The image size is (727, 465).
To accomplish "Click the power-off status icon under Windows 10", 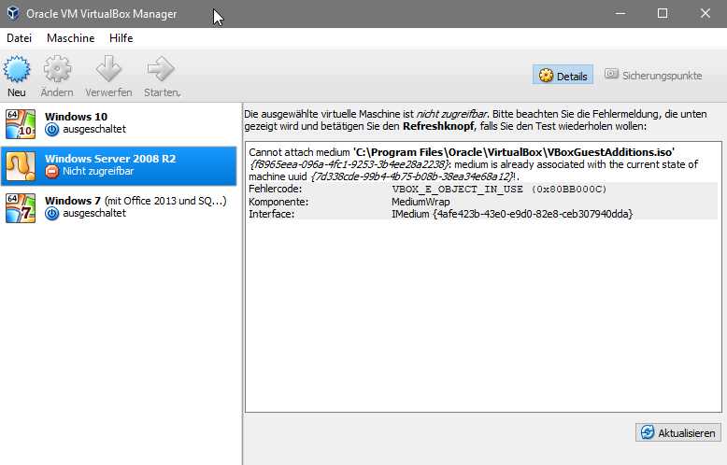I will 52,129.
